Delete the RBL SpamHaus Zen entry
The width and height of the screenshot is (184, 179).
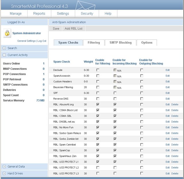[175, 156]
